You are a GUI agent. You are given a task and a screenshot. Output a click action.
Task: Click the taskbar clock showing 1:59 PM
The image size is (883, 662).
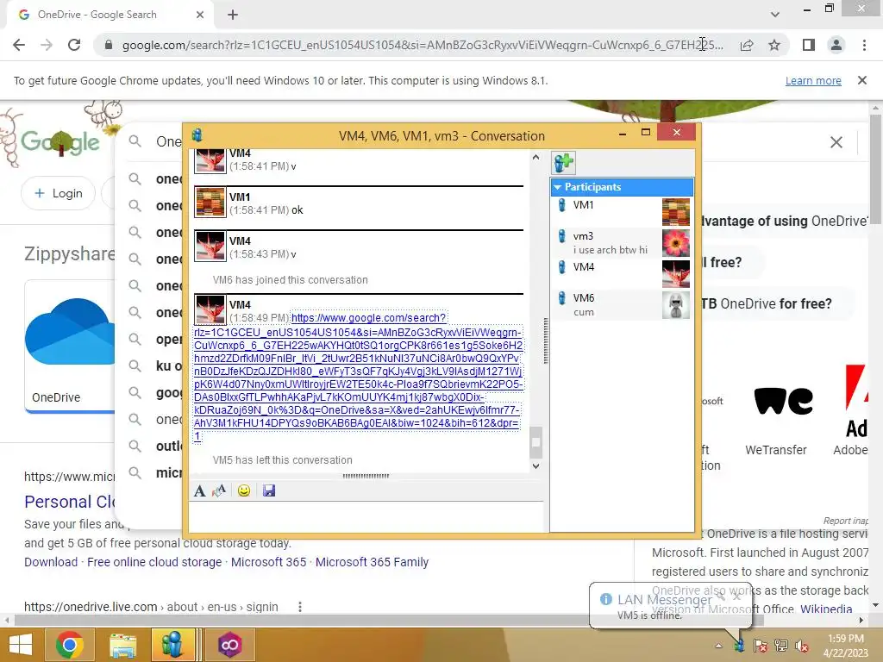click(x=846, y=645)
